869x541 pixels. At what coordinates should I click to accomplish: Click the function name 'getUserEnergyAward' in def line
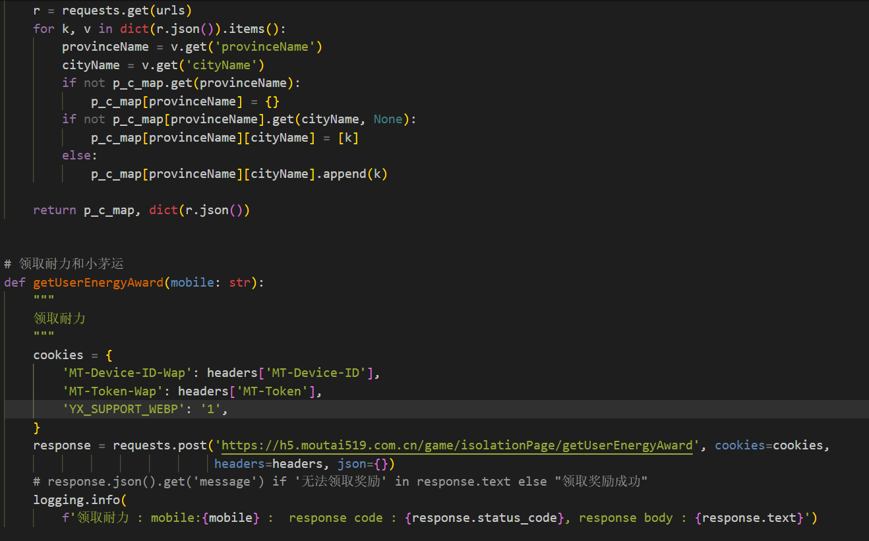(98, 283)
